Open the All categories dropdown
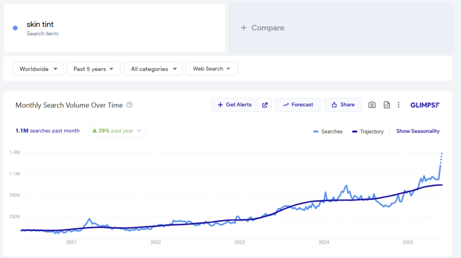The image size is (461, 258). [153, 69]
